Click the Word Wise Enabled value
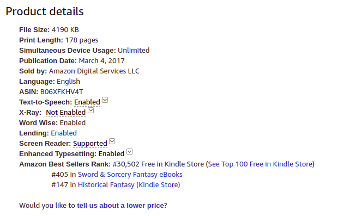The image size is (338, 216). pyautogui.click(x=73, y=123)
